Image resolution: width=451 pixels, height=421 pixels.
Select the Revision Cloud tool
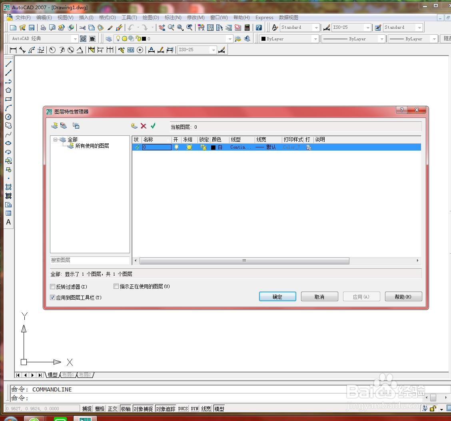(x=8, y=125)
